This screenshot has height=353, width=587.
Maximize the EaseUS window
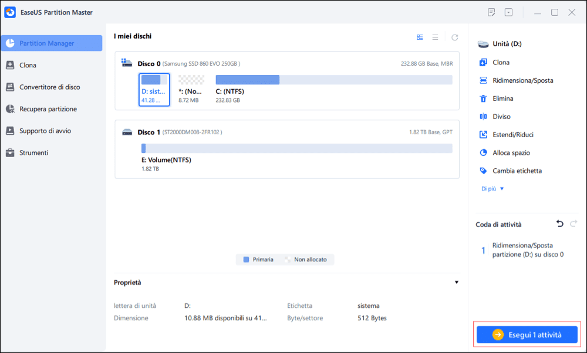(x=555, y=12)
